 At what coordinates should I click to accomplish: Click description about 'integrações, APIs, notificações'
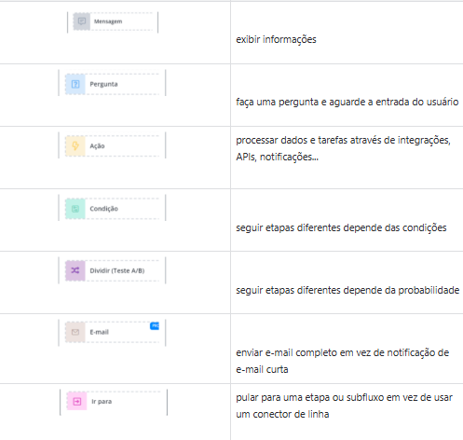click(x=344, y=148)
